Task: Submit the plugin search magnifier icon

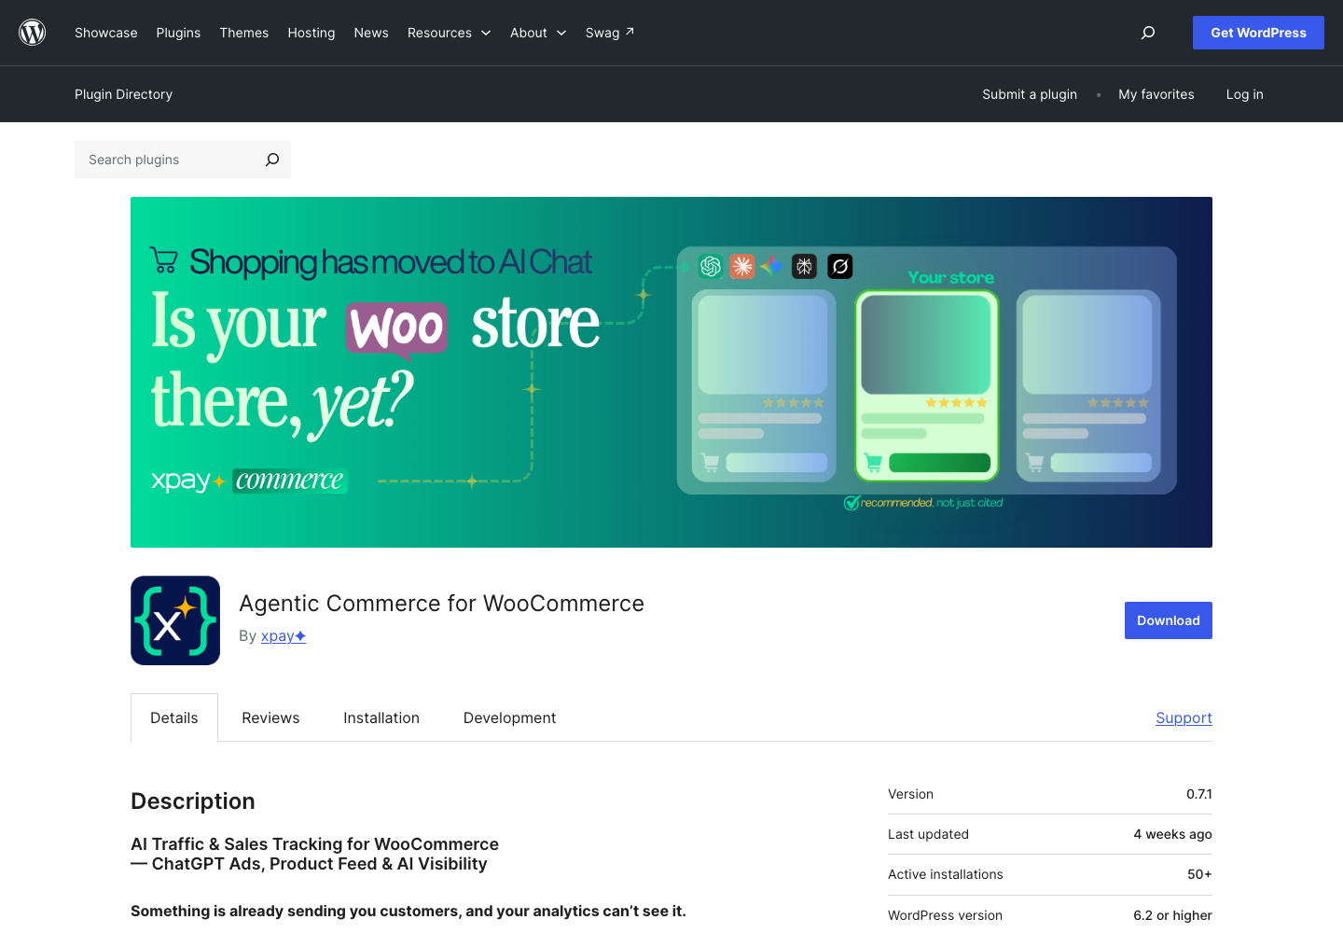Action: coord(272,160)
